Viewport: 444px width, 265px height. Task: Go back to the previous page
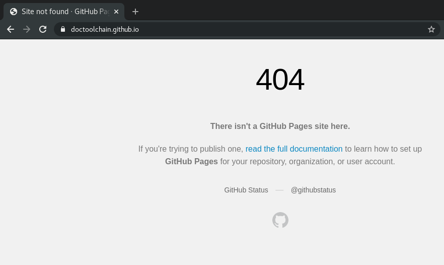11,29
